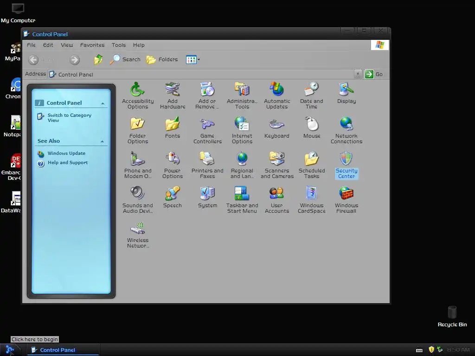
Task: Open Windows CardSpace
Action: tap(311, 199)
